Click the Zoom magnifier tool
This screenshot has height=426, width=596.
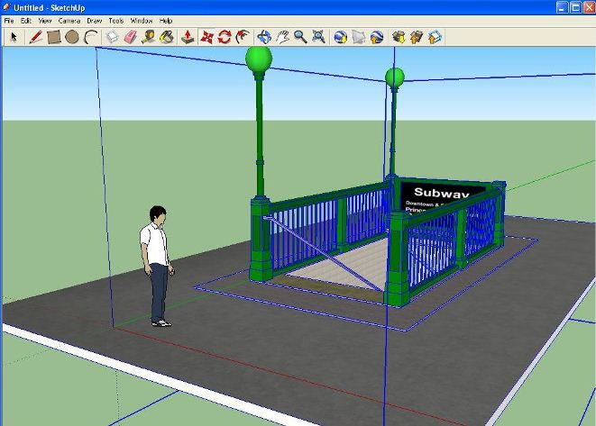(300, 37)
